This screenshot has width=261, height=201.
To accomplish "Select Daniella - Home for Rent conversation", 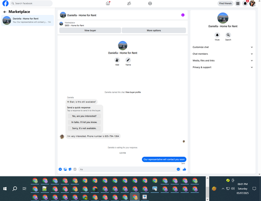I will pyautogui.click(x=28, y=20).
